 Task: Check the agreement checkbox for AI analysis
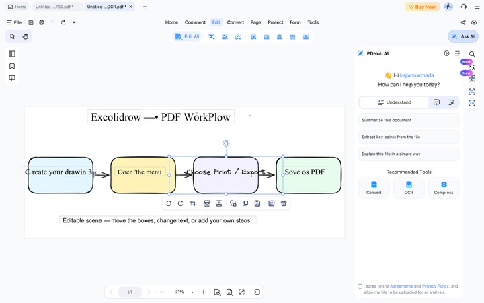tap(360, 286)
